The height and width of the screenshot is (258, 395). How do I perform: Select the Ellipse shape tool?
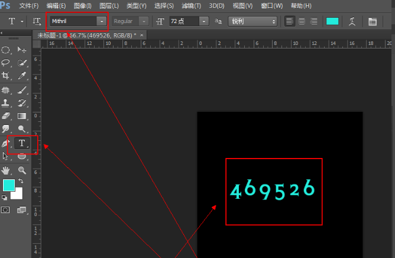point(22,156)
